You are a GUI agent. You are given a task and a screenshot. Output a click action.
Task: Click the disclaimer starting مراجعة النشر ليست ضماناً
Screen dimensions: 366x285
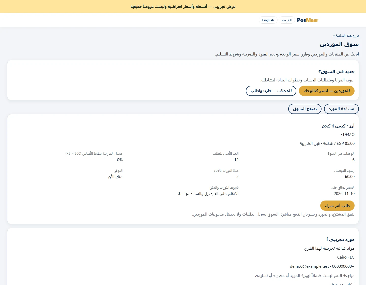tap(305, 276)
